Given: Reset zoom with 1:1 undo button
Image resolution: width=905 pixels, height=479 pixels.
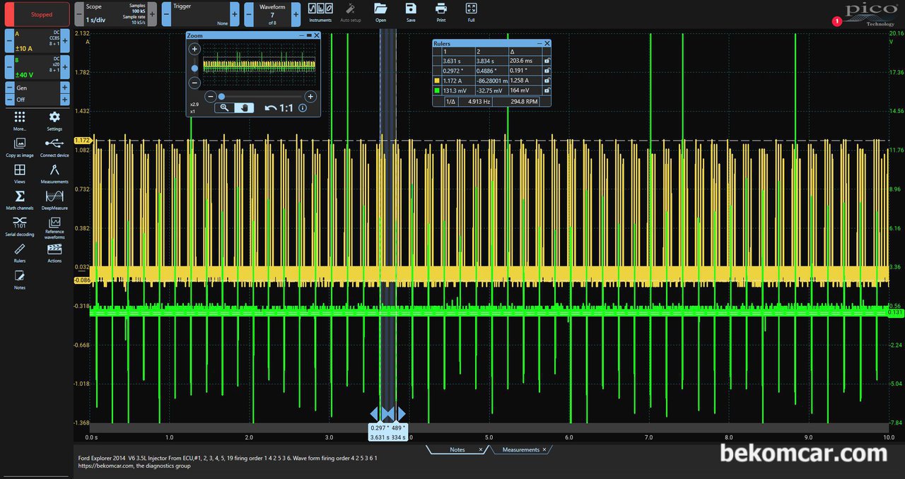Looking at the screenshot, I should click(279, 108).
